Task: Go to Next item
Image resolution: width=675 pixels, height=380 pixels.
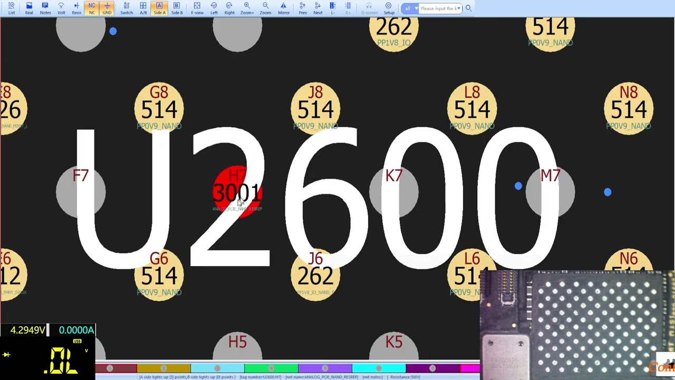Action: (318, 8)
